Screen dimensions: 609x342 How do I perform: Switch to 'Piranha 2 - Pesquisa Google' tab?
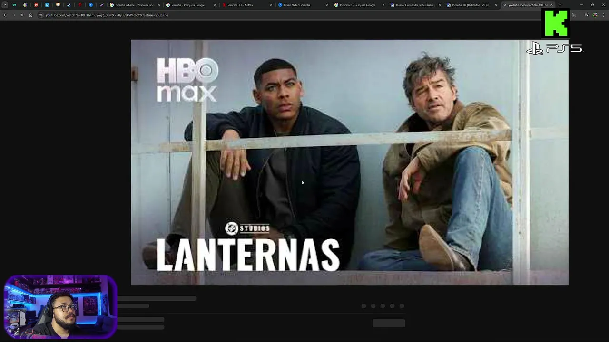point(359,5)
